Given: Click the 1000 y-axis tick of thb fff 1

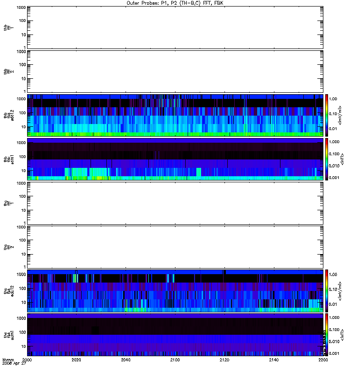Looking at the screenshot, I should tap(21, 7).
